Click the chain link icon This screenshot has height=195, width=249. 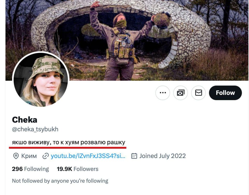(46, 156)
